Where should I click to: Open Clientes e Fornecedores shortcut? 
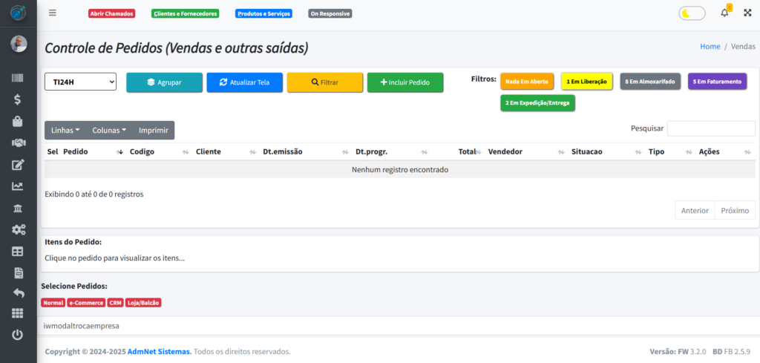point(185,13)
